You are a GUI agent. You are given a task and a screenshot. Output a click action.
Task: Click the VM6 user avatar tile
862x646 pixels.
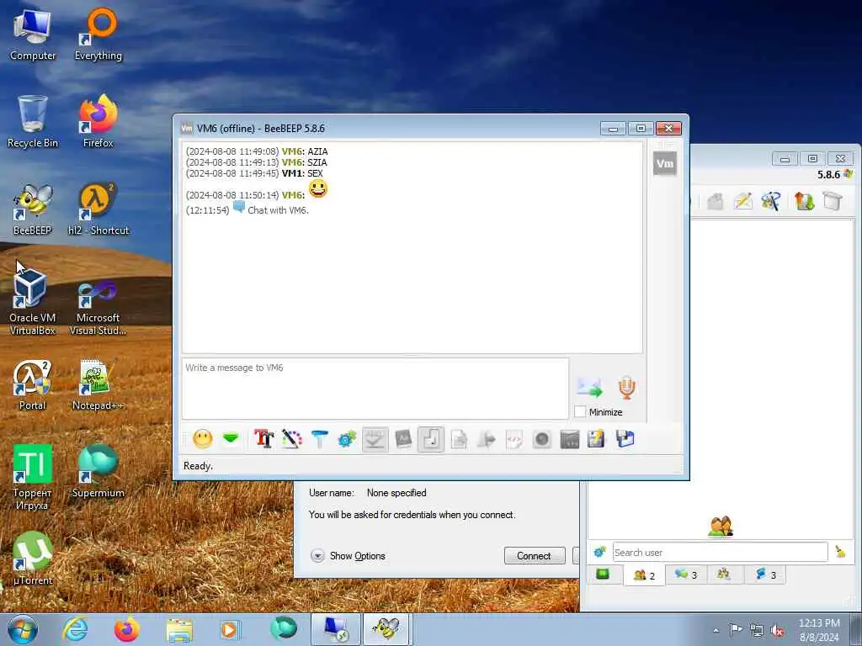click(665, 163)
